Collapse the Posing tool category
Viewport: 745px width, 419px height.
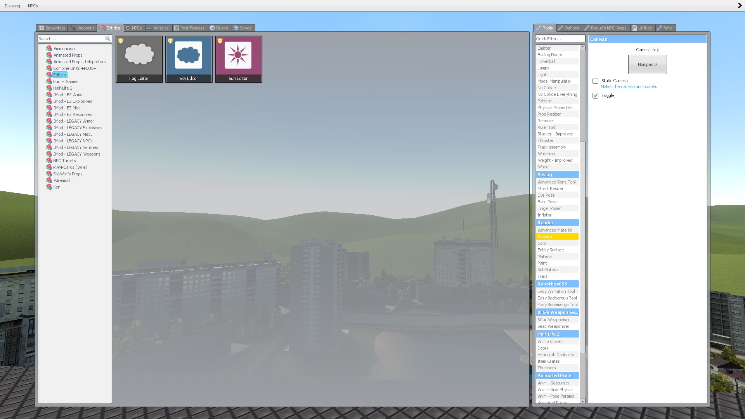557,175
